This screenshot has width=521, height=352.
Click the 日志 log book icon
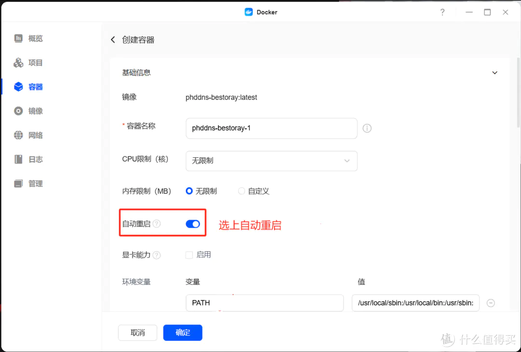pos(18,159)
